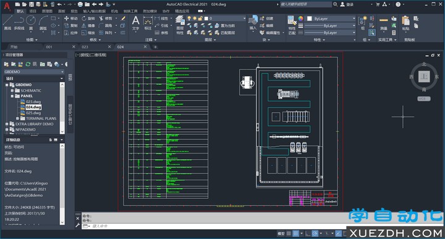Toggle snap mode icon in status bar

point(295,233)
